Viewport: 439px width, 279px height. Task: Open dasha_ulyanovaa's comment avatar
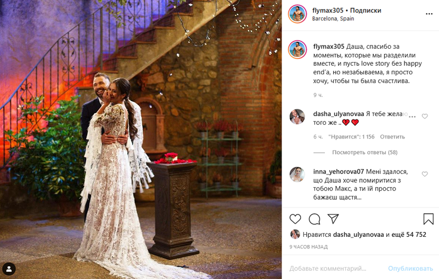click(x=297, y=117)
